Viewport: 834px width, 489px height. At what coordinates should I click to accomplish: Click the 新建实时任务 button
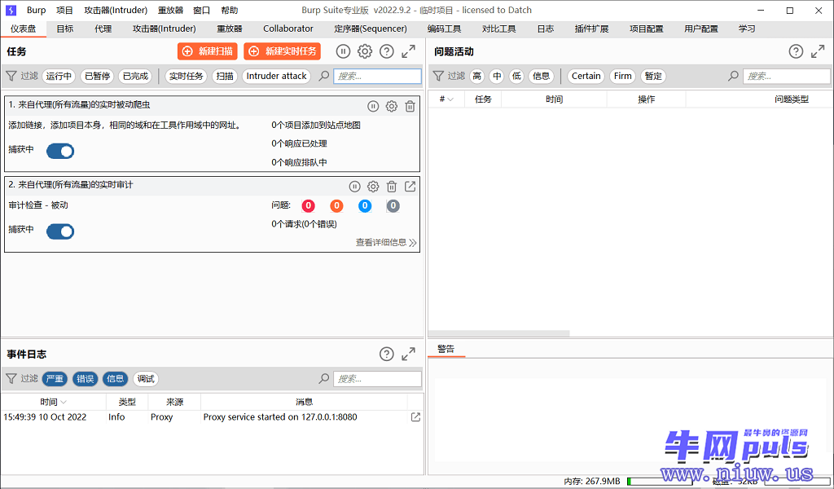pyautogui.click(x=283, y=51)
